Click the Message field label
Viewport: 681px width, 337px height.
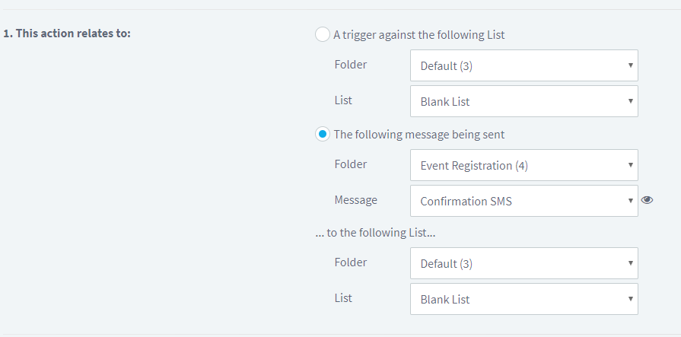click(355, 200)
